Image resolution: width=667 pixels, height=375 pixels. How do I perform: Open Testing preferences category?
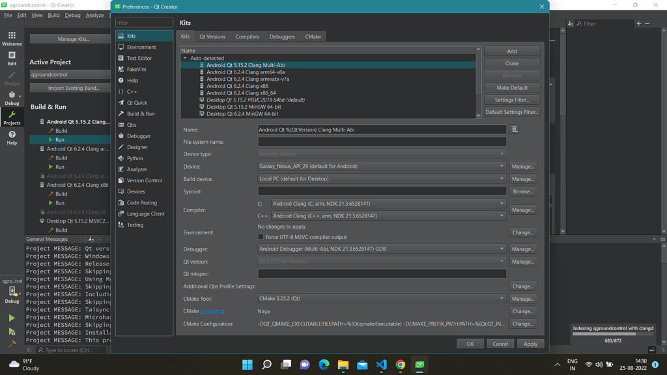tap(144, 225)
